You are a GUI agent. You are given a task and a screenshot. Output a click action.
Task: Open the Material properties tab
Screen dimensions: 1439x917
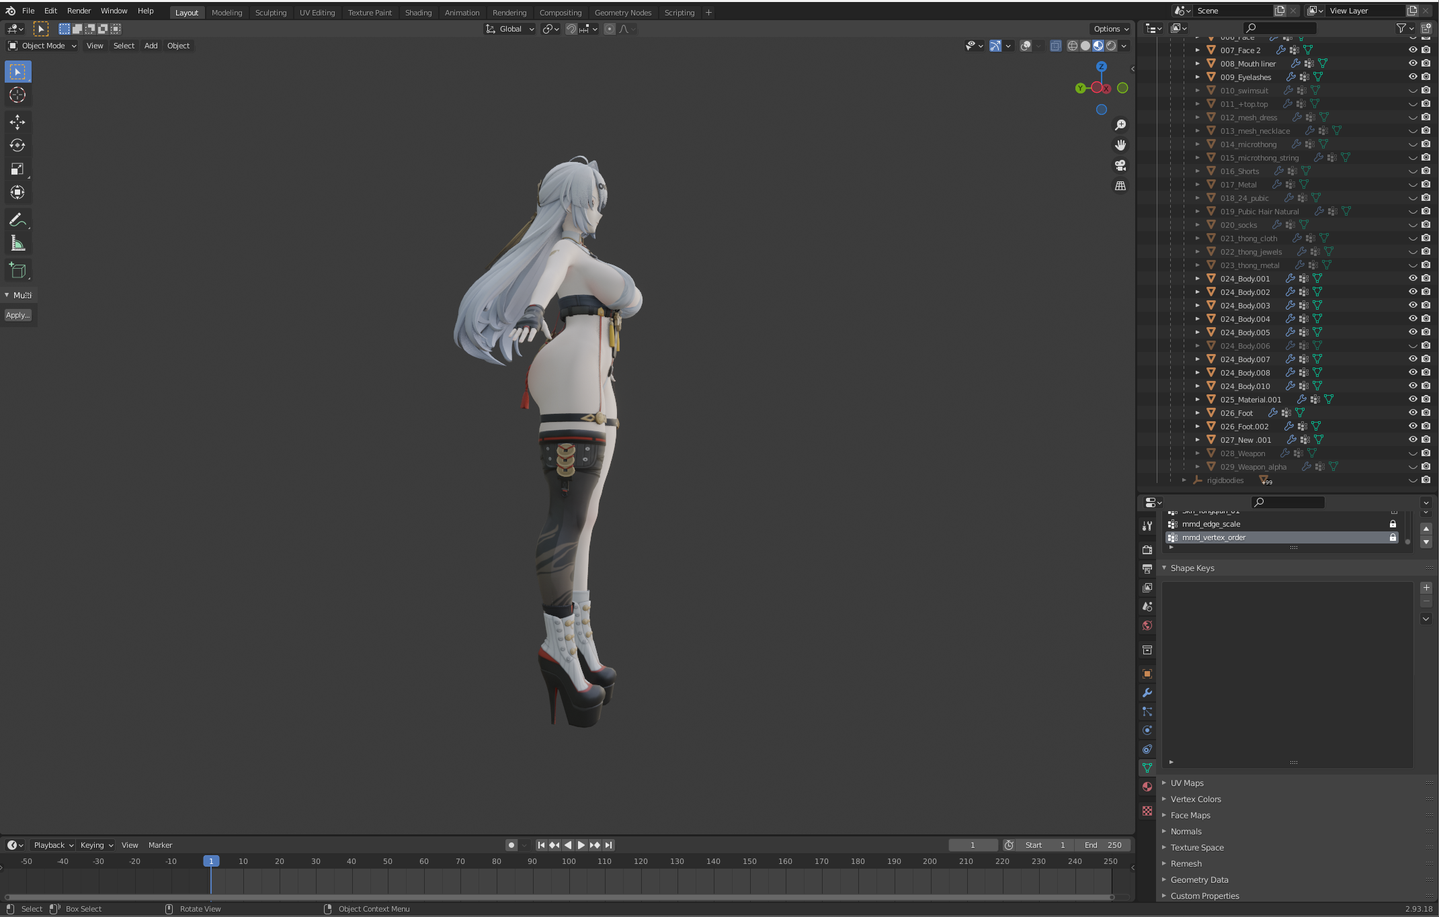[1147, 787]
